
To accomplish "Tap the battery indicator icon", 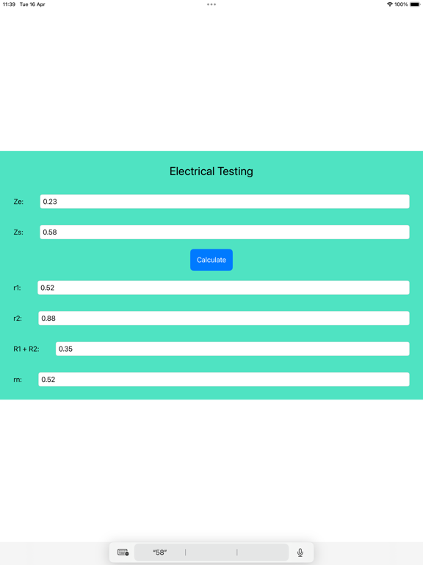I will 414,4.
